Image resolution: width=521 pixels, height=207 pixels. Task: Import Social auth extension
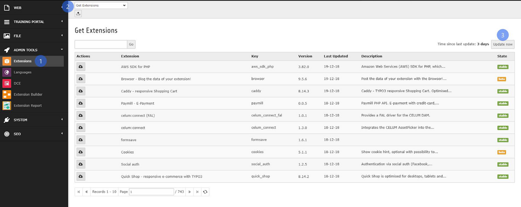(x=81, y=164)
